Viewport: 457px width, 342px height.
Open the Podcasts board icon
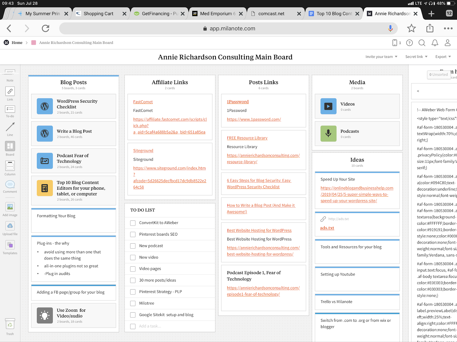click(328, 133)
